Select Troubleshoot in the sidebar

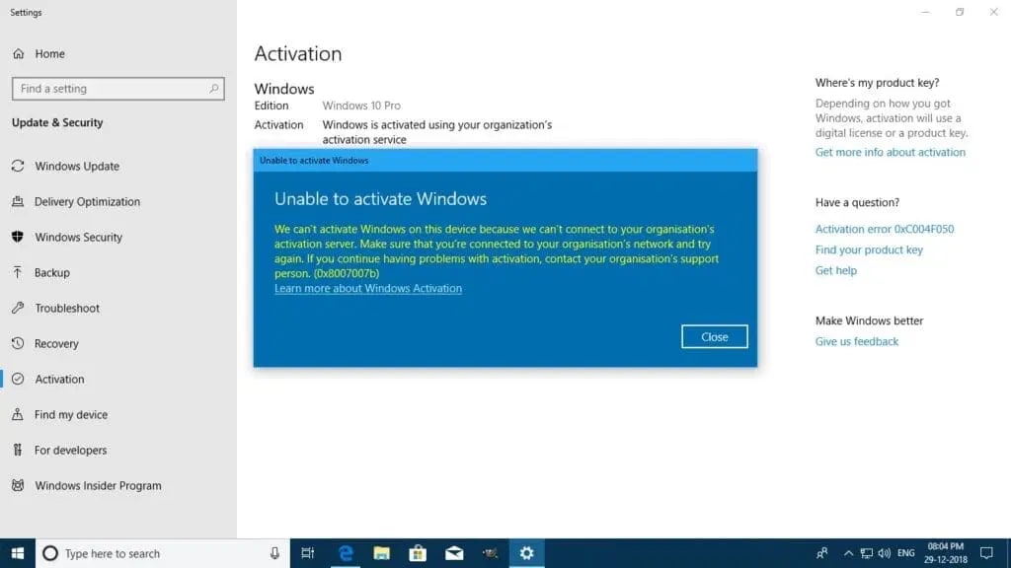[67, 308]
